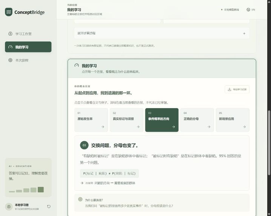
Task: Click the formula P(标记 | 缺陷) ≠ P(缺陷 | 标记)
Action: click(109, 173)
